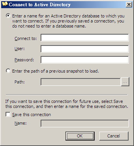This screenshot has height=146, width=134.
Task: Focus the Connect to text field
Action: [85, 38]
